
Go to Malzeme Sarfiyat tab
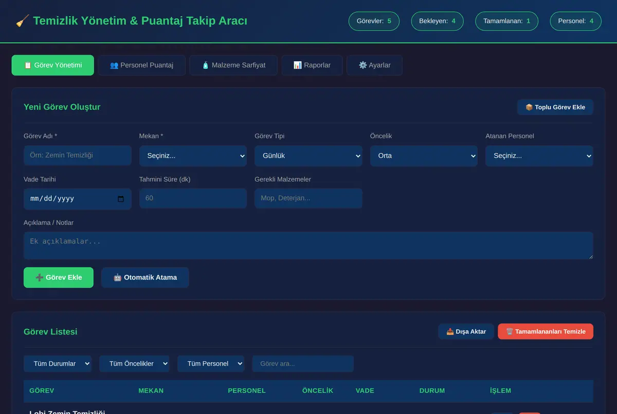coord(233,65)
